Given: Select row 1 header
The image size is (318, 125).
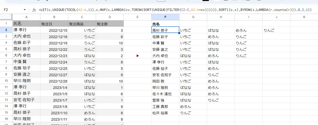Looking at the screenshot, I should 6,23.
